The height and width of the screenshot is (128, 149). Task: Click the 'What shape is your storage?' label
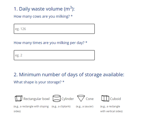(x=38, y=82)
